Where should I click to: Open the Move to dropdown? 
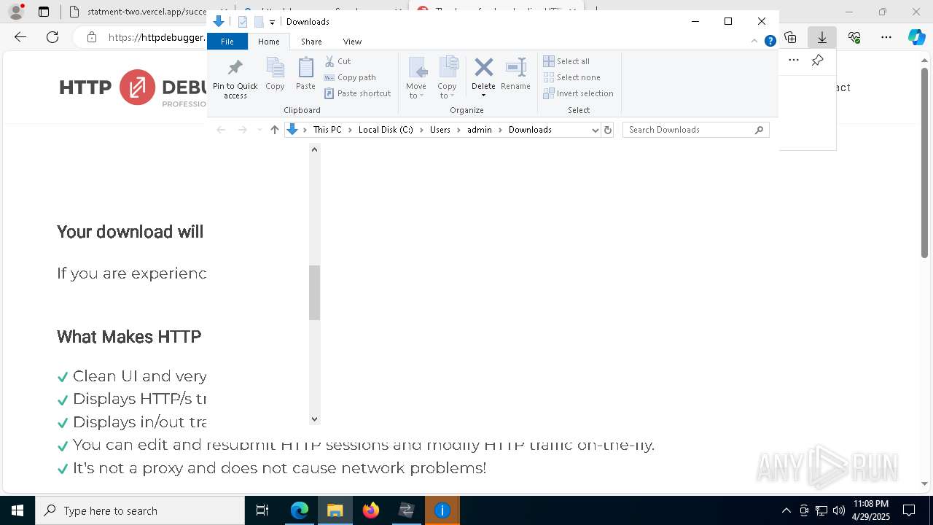(416, 78)
